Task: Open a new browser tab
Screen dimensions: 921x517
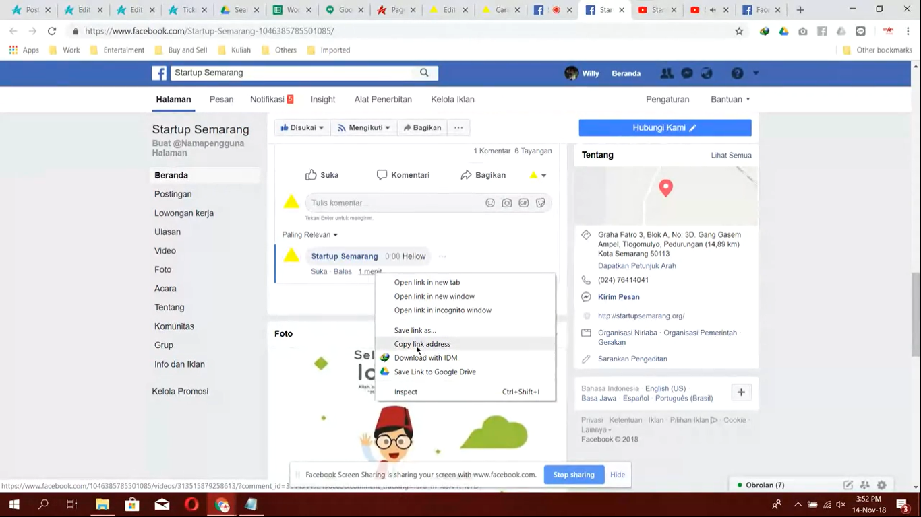Action: (x=800, y=10)
